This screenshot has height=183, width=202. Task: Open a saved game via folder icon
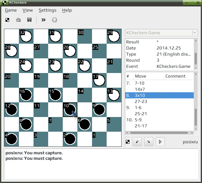[x=18, y=20]
